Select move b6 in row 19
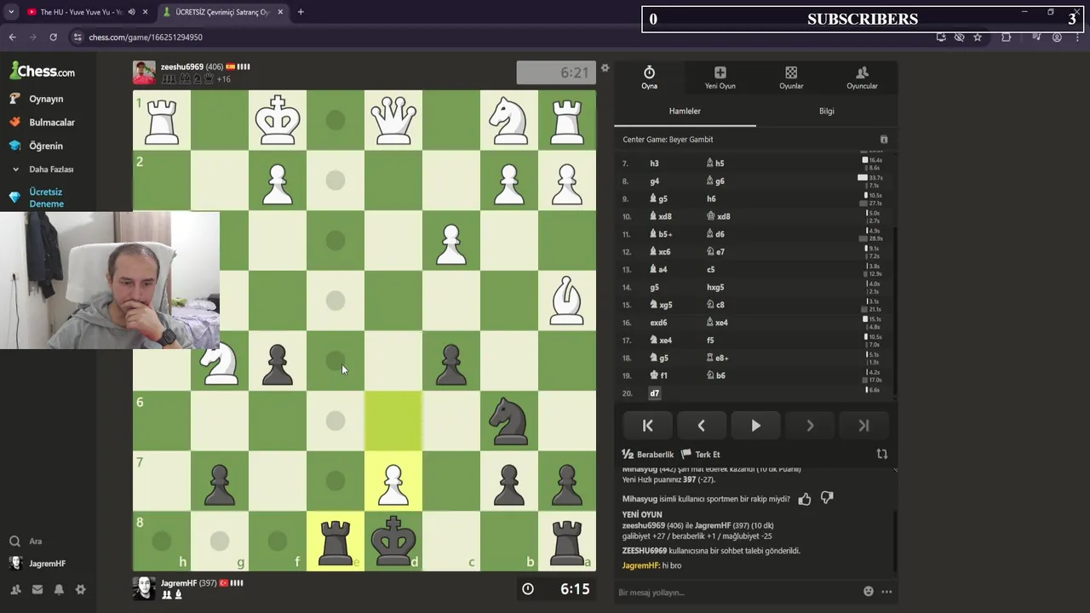1090x613 pixels. (715, 375)
